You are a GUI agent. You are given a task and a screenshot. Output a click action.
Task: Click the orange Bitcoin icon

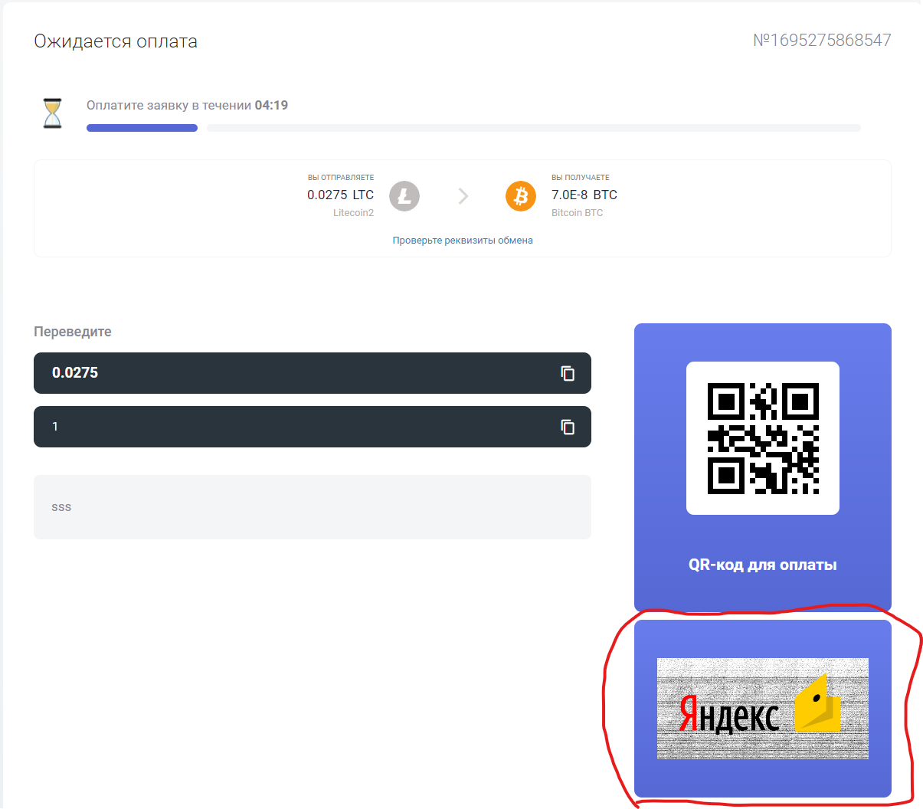[x=521, y=196]
